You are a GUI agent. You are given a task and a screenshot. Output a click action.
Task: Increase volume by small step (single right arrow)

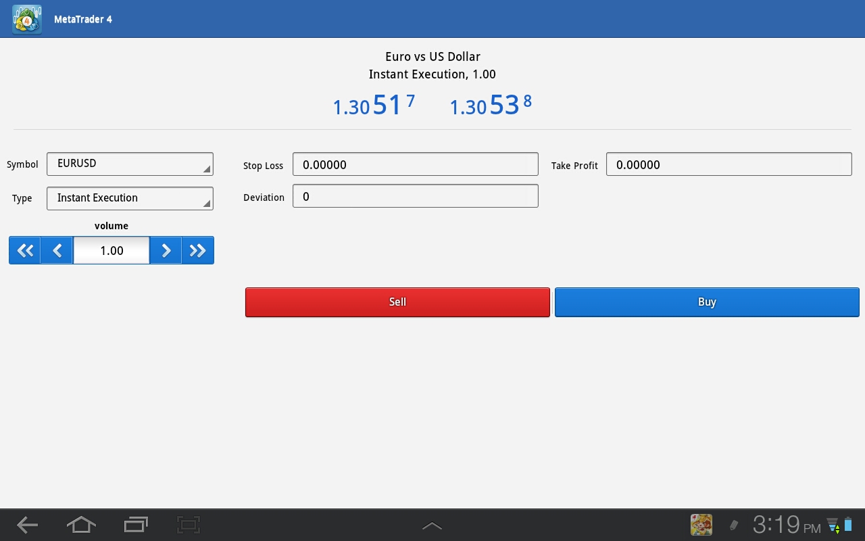(166, 250)
